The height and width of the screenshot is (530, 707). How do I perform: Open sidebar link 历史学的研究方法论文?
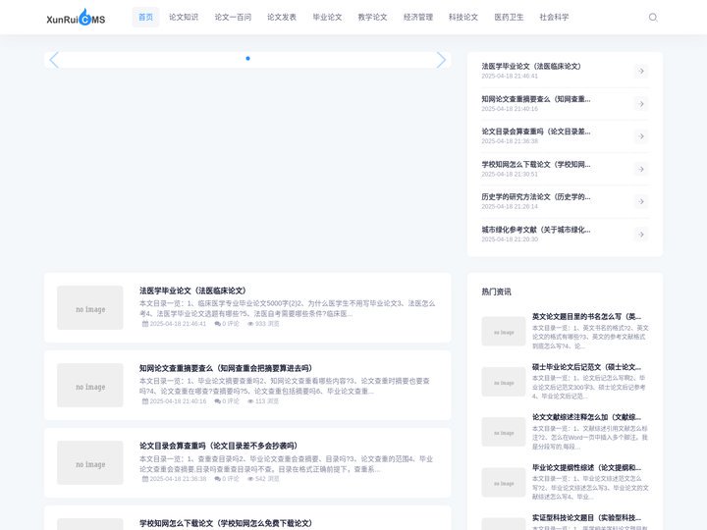coord(536,196)
